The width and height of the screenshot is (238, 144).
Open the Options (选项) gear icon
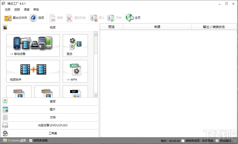[x=33, y=18]
